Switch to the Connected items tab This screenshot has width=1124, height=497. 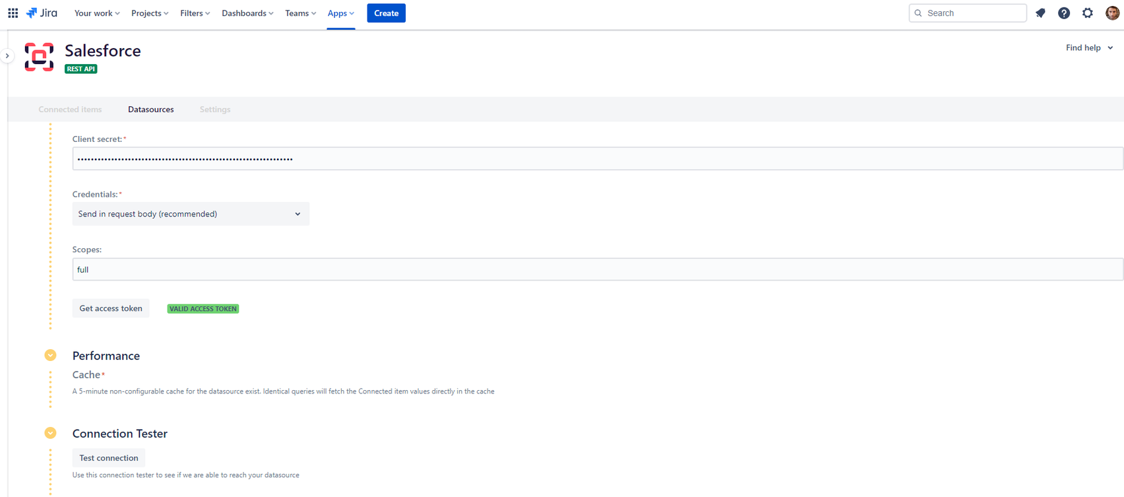70,110
